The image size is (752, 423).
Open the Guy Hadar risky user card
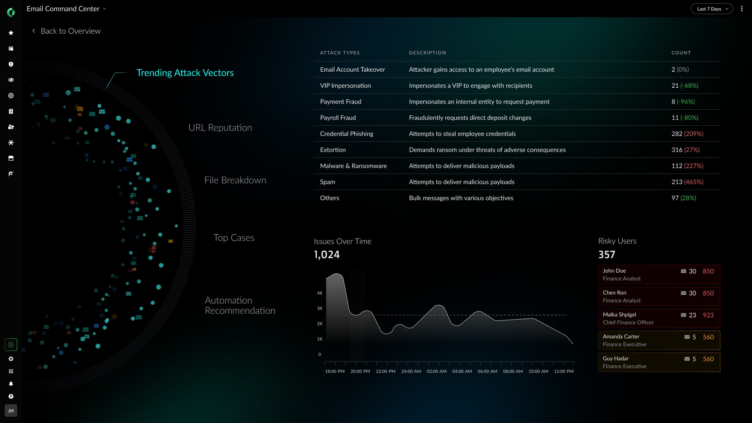click(659, 362)
